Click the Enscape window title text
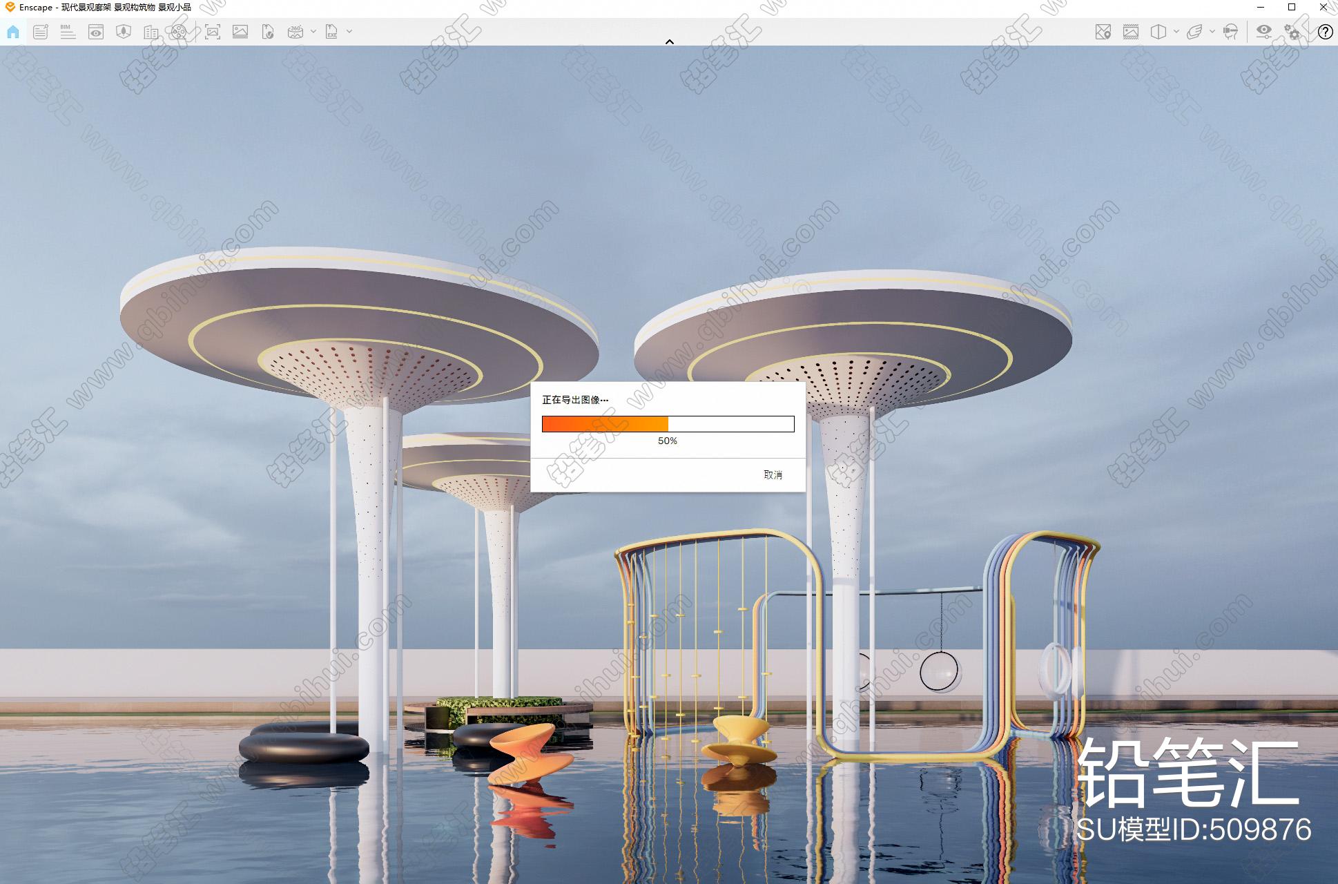 pos(105,8)
